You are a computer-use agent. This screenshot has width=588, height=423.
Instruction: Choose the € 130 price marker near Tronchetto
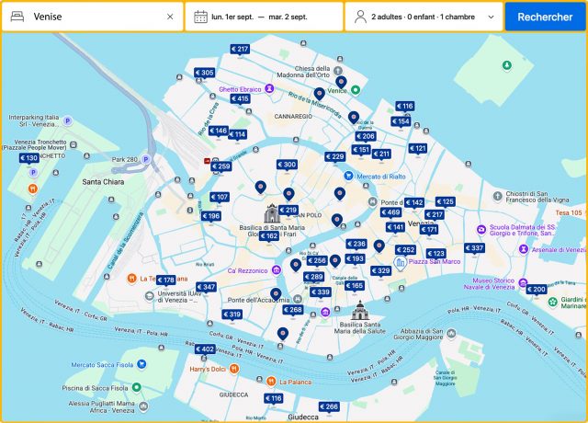pos(29,158)
